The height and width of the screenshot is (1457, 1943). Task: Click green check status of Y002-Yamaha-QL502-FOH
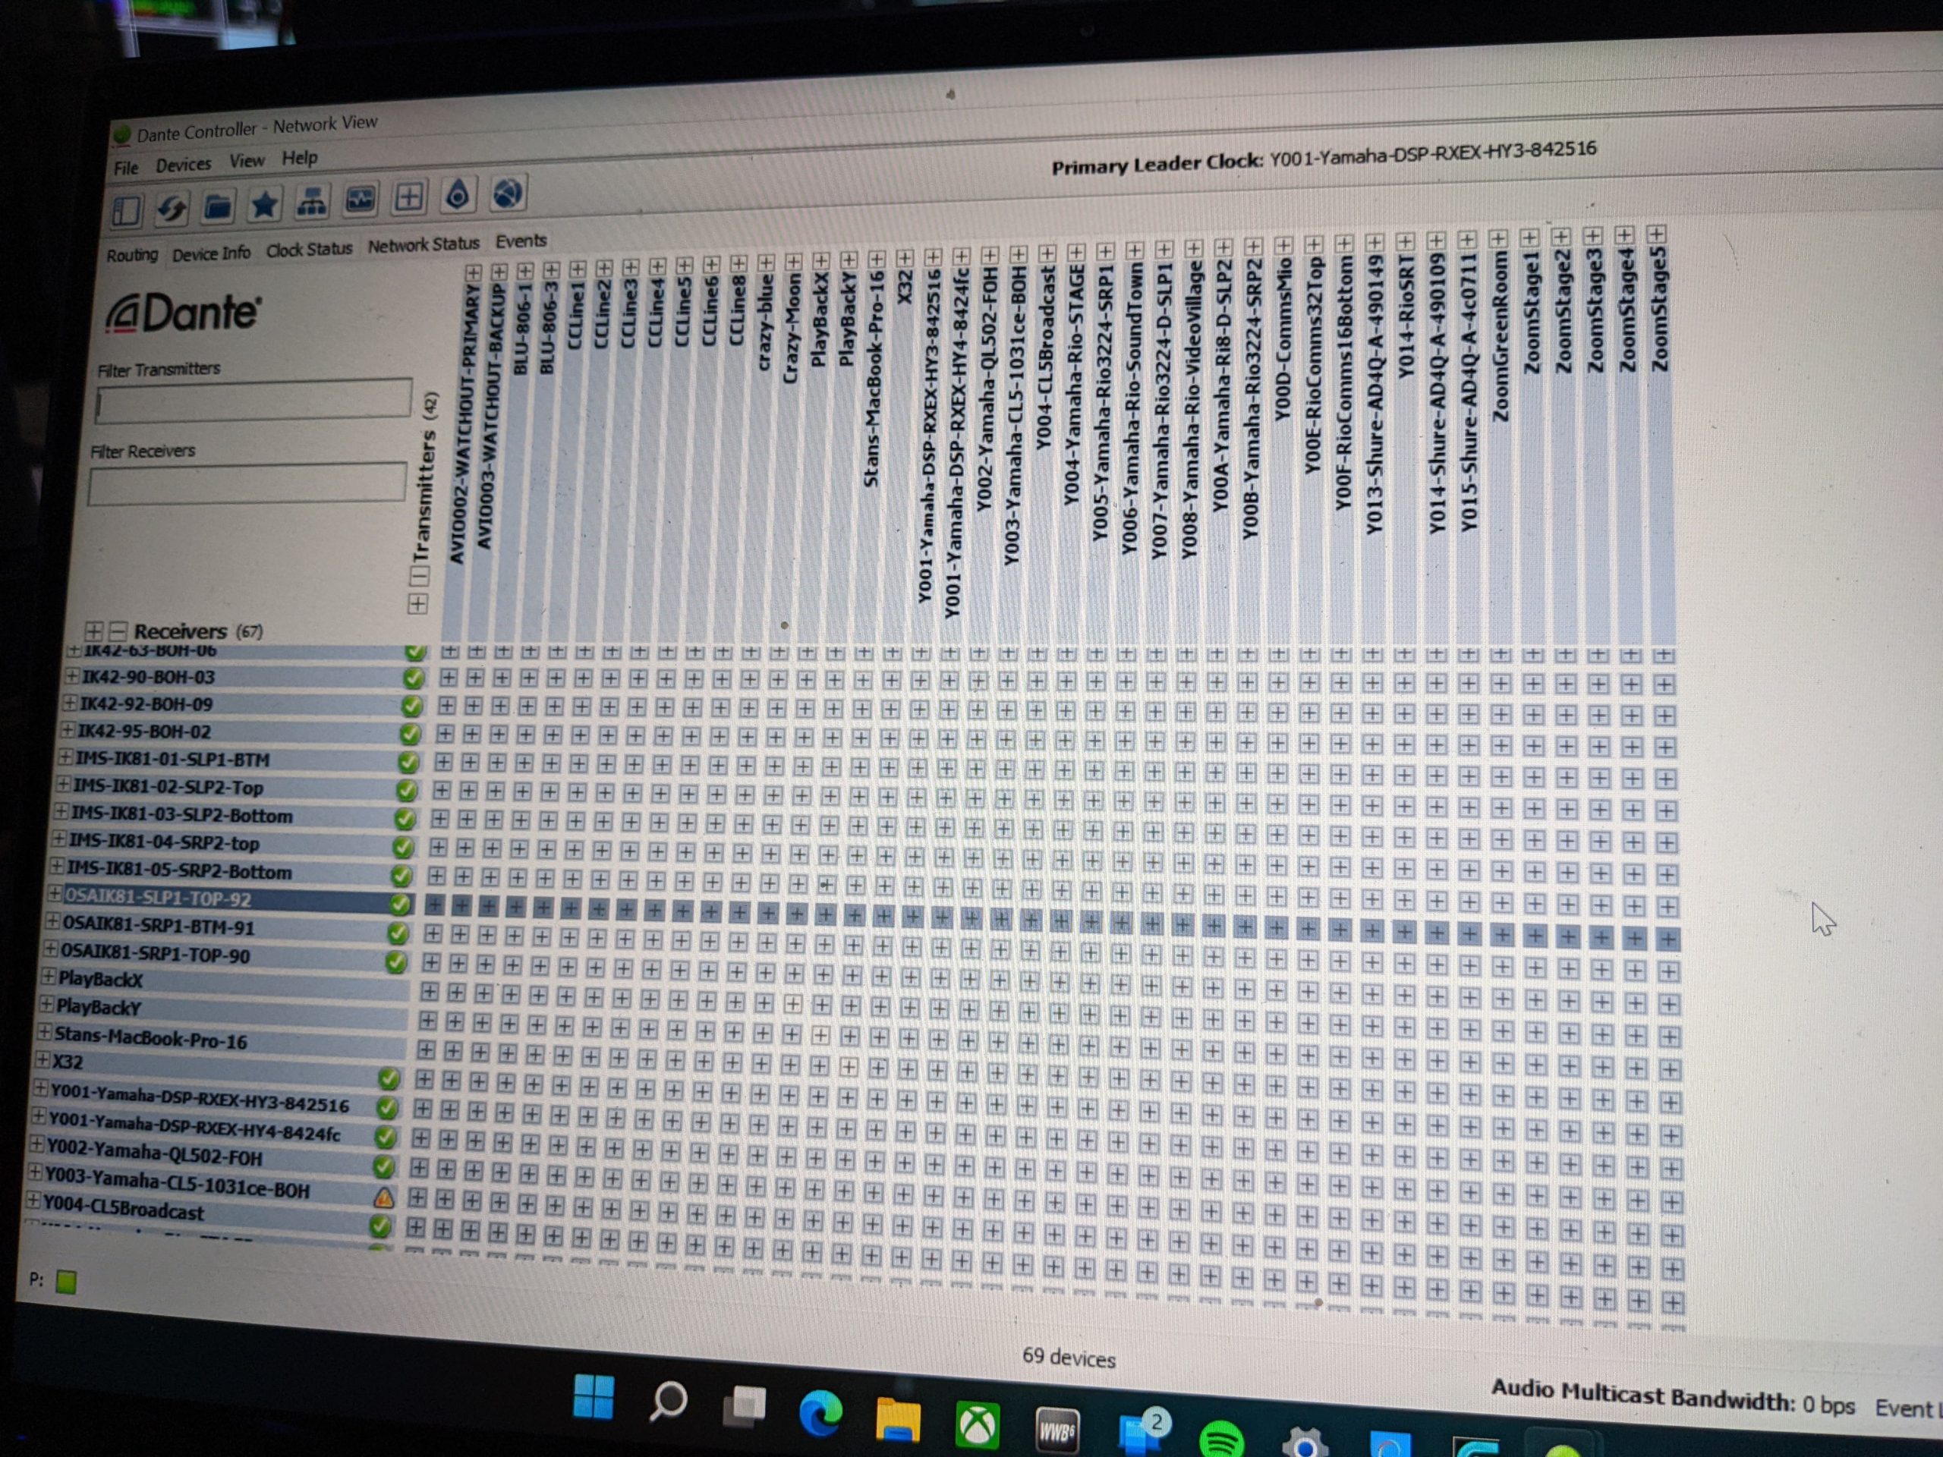click(x=383, y=1167)
